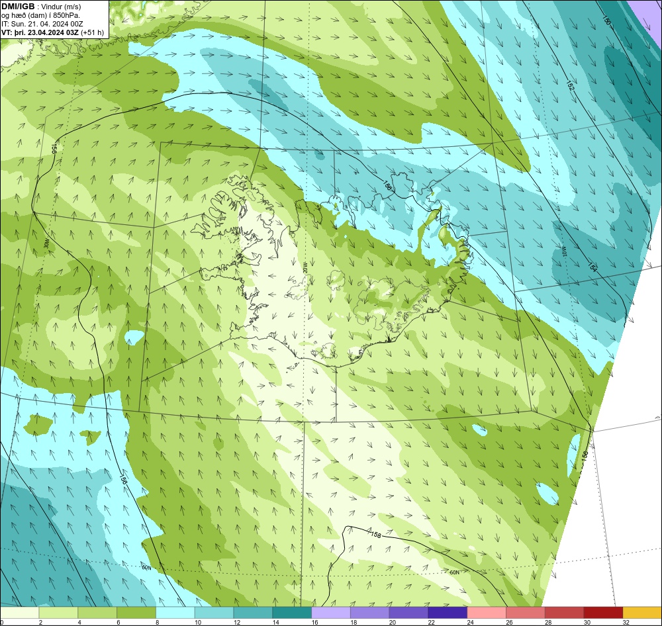Click the palest 0–2 m/s legend swatch

19,613
